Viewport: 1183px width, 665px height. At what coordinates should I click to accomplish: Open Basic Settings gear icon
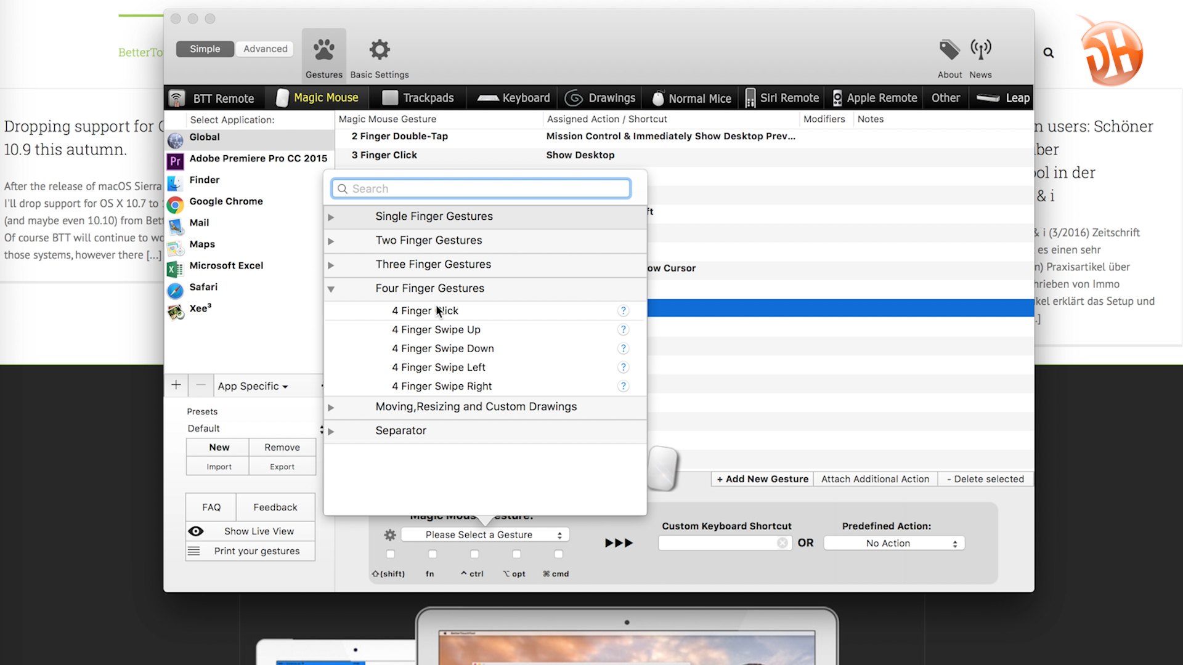(380, 50)
